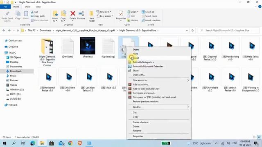Select [SB] Link Select v3.0 file
262x147 pixels.
tap(68, 80)
